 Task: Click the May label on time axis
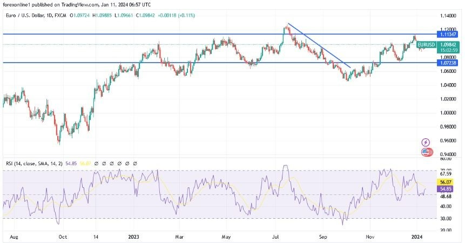point(226,237)
